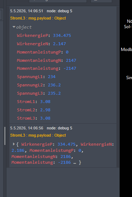The height and width of the screenshot is (197, 132).
Task: Expand the collapsed payload in the 14:06:56 message
Action: tap(14, 144)
